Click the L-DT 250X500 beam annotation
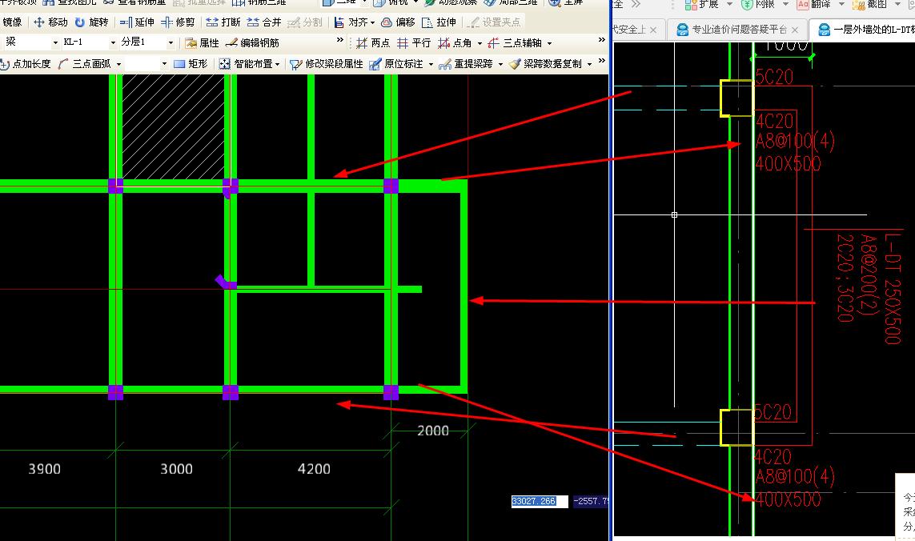Screen dimensions: 915x541 click(x=893, y=288)
